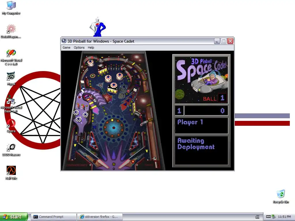Image resolution: width=295 pixels, height=221 pixels.
Task: Click the My Computer desktop icon
Action: point(11,8)
